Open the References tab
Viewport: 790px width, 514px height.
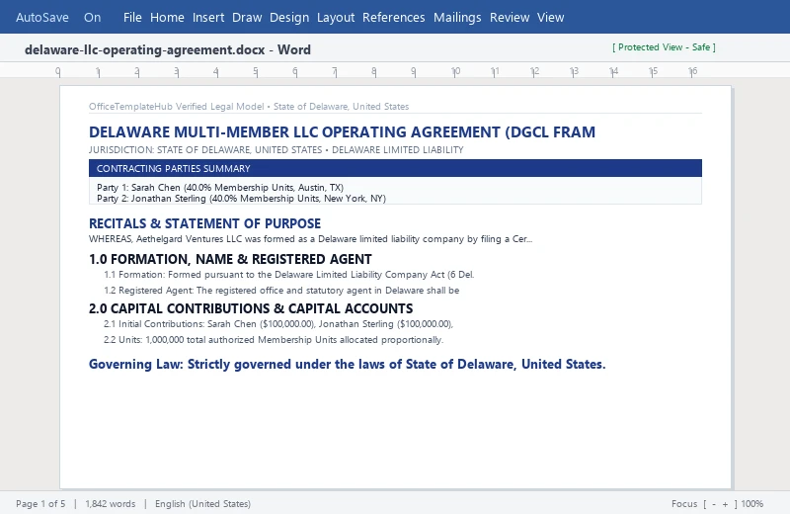[393, 17]
